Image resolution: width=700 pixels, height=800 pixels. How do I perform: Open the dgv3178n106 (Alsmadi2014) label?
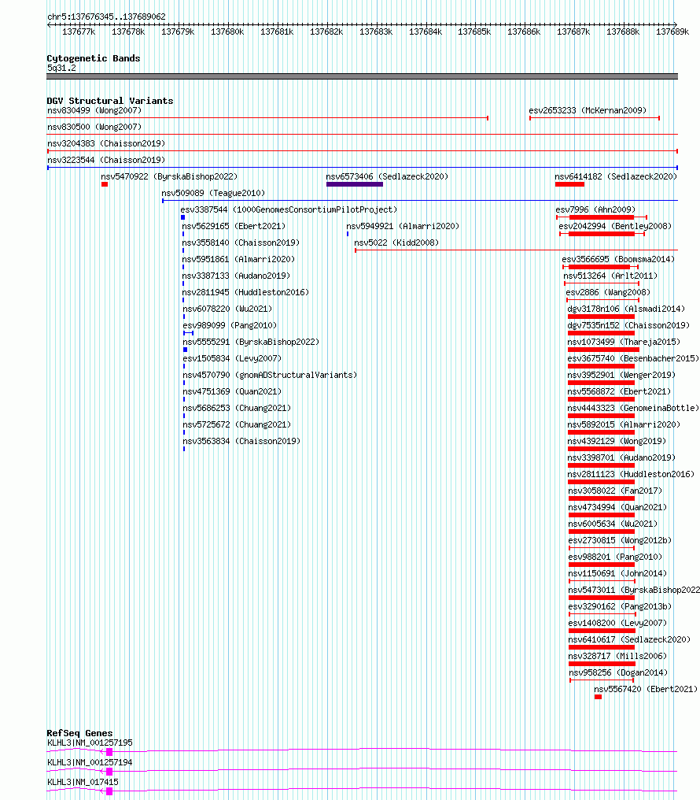[626, 309]
